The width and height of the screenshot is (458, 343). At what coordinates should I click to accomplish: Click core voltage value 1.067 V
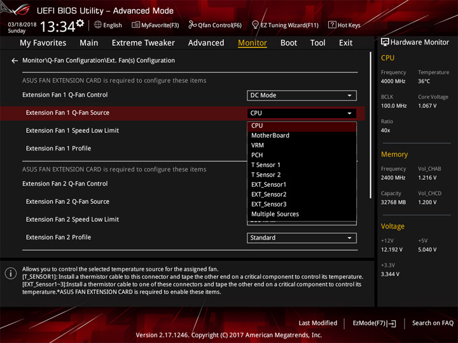(x=427, y=106)
